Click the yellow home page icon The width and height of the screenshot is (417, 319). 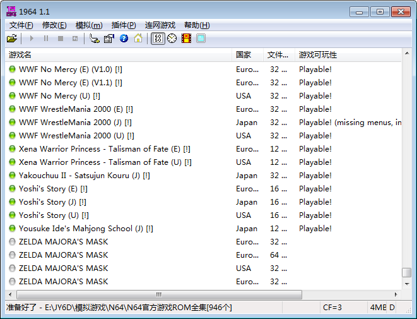pyautogui.click(x=138, y=39)
